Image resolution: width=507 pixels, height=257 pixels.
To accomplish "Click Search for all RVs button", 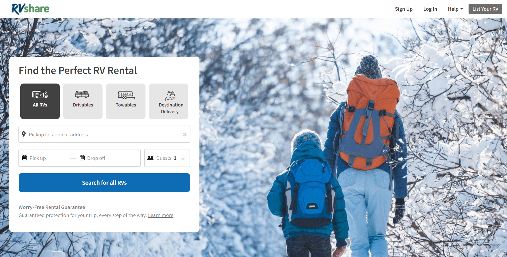I will coord(104,183).
